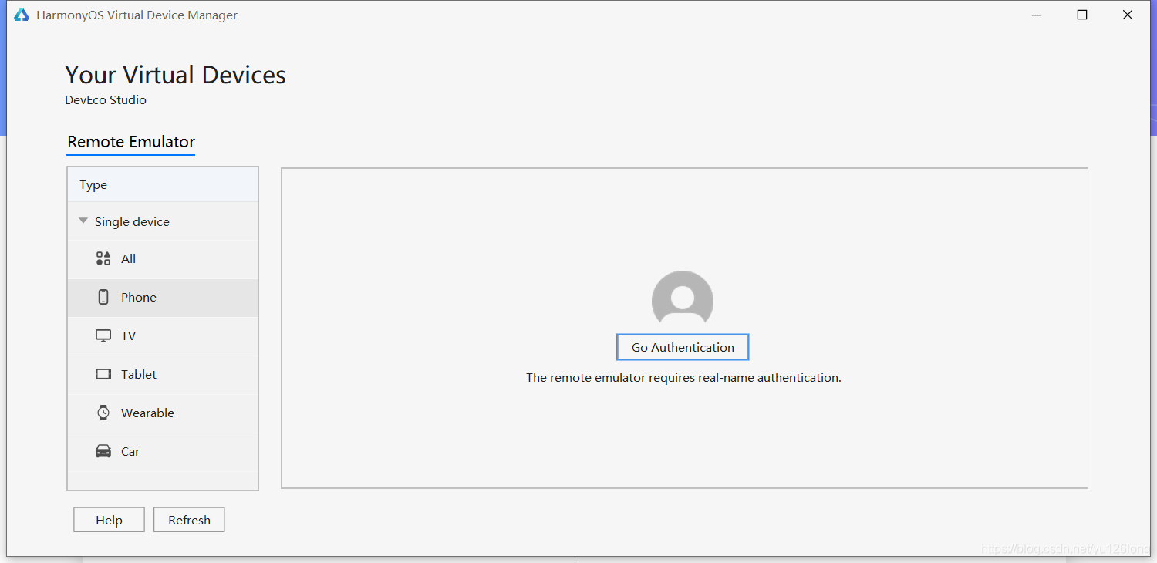
Task: Click the DevEco Studio subtitle text
Action: pos(106,99)
